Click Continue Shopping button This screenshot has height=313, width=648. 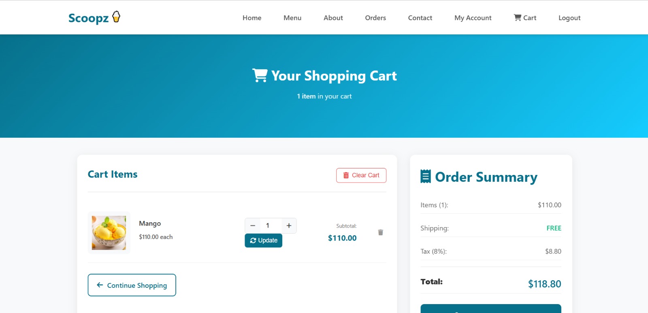[x=132, y=285]
